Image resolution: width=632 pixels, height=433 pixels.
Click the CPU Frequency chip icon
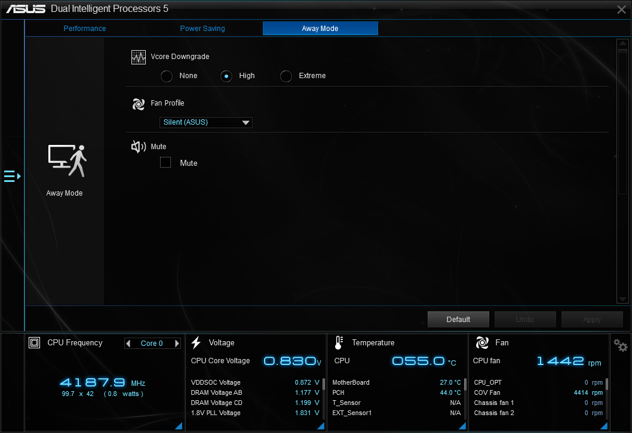pyautogui.click(x=34, y=342)
